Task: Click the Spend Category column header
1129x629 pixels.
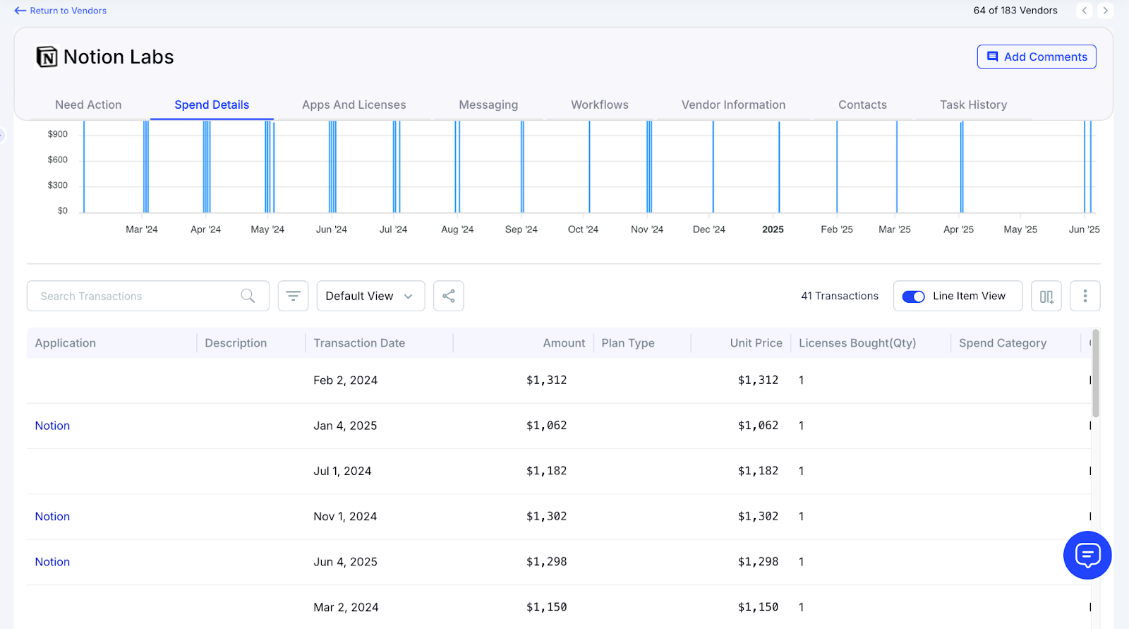Action: tap(1003, 343)
